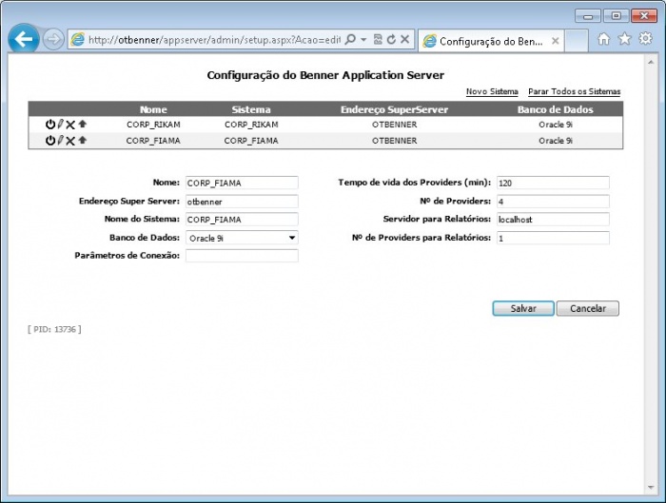Click the up arrow icon for CORP_RIKAM
The width and height of the screenshot is (666, 503).
83,125
